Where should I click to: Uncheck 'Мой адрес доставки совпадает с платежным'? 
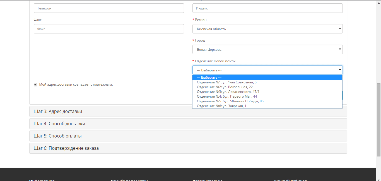click(x=35, y=85)
